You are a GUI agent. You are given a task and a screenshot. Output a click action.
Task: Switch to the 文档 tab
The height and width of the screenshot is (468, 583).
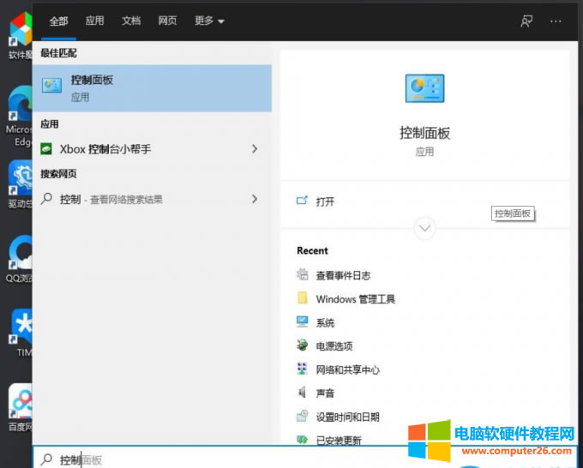[131, 21]
